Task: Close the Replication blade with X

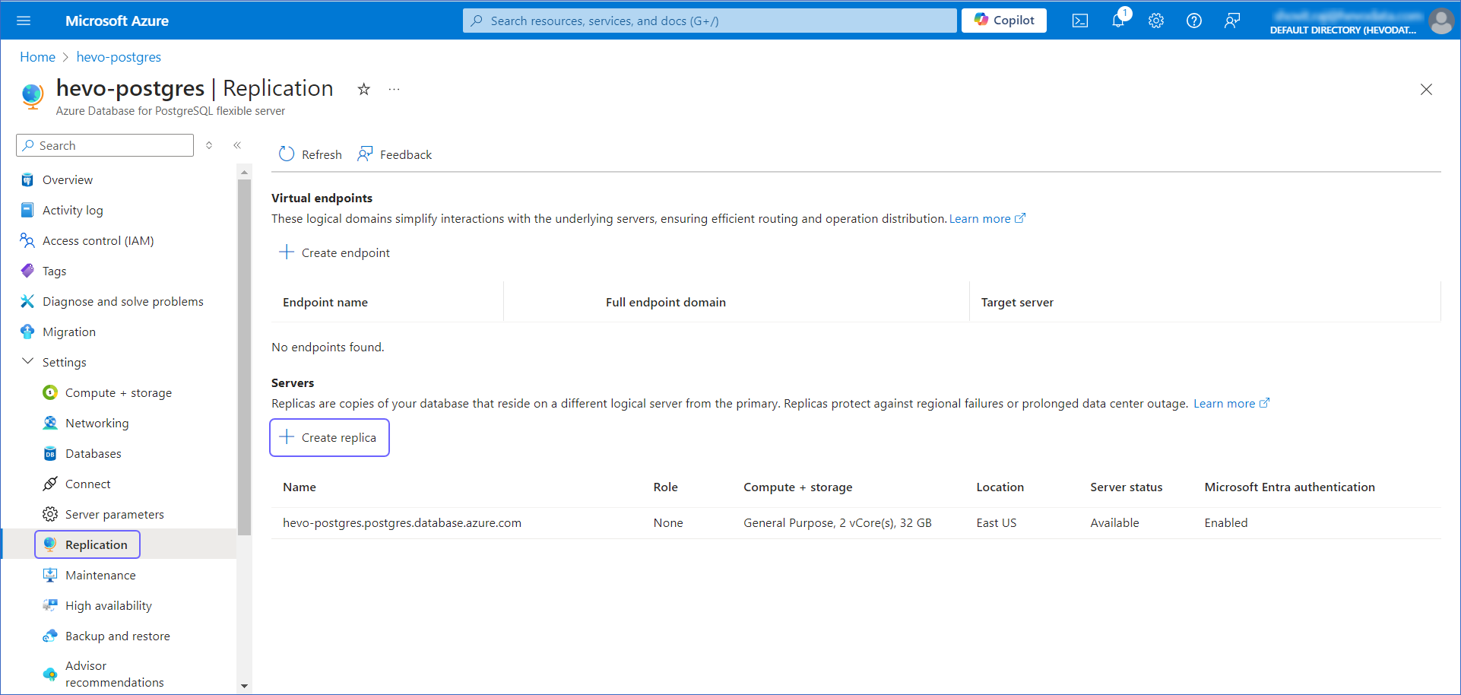Action: coord(1426,89)
